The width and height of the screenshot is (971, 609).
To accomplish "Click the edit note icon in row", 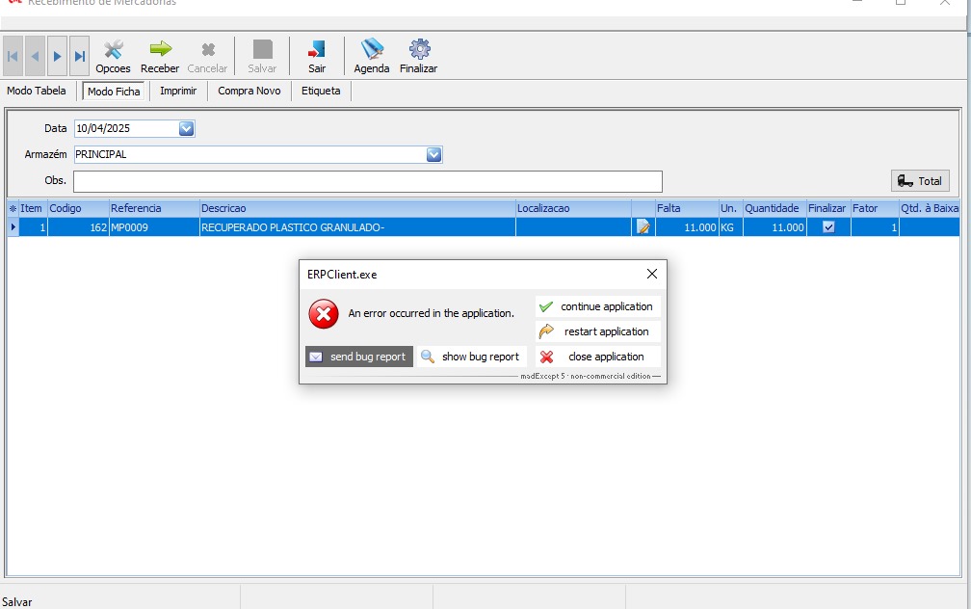I will (643, 227).
